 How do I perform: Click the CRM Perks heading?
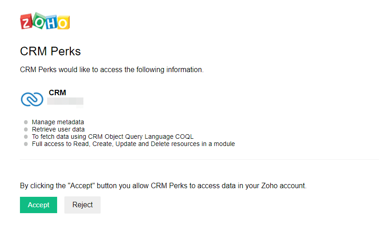coord(50,51)
